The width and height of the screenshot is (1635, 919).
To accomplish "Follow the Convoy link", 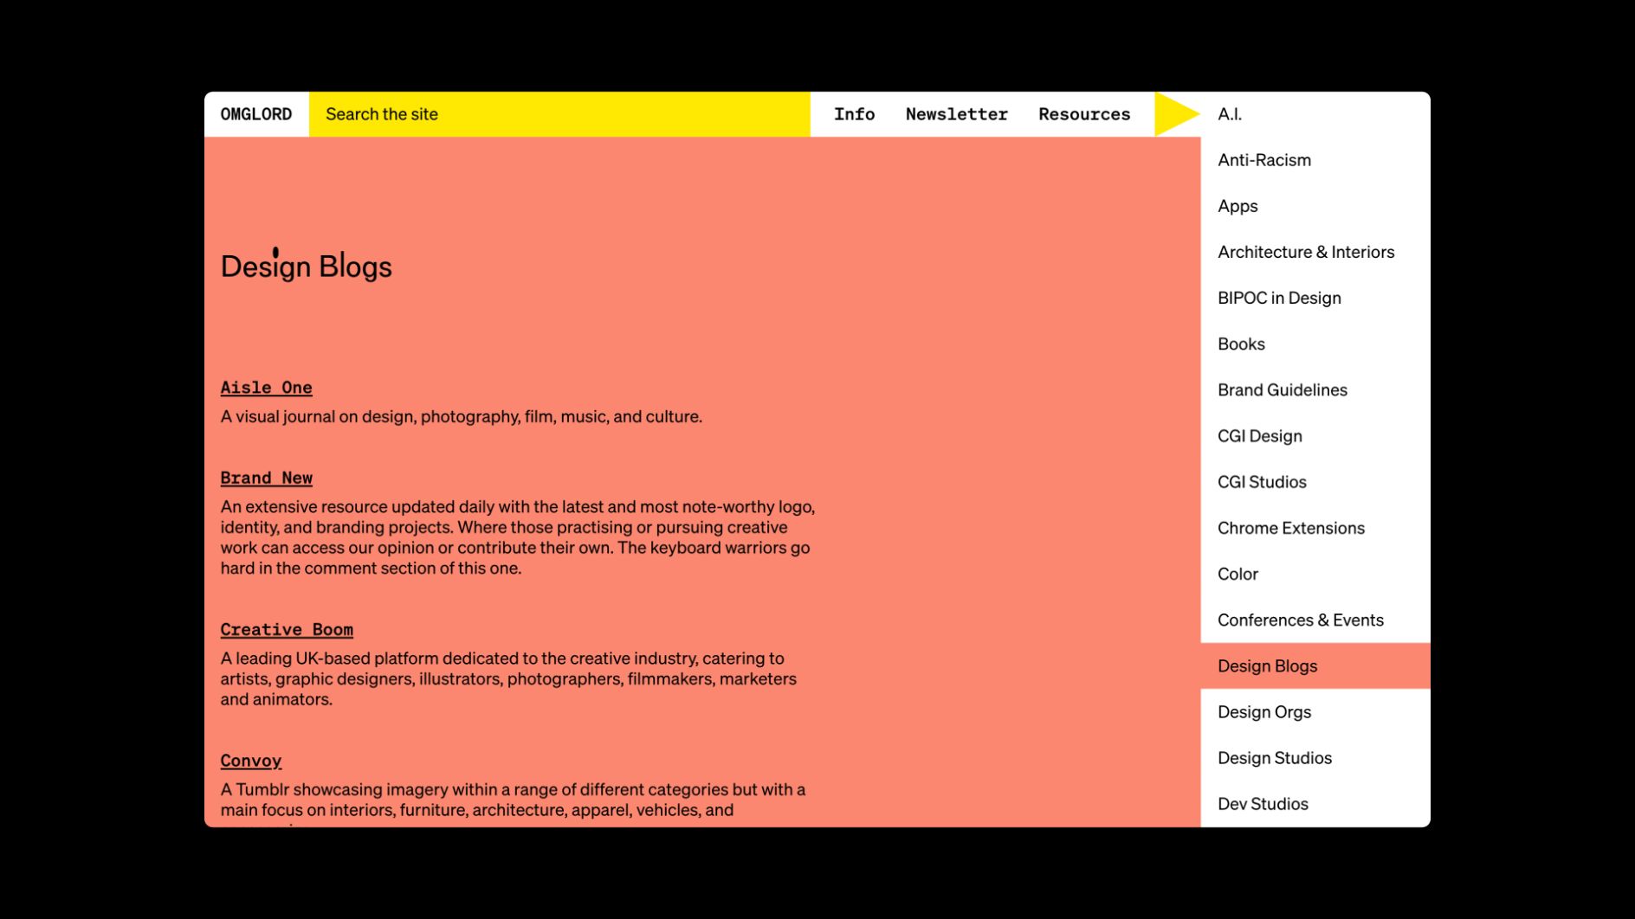I will [x=251, y=761].
